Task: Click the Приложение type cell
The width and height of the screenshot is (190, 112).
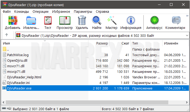Action: [x=142, y=88]
